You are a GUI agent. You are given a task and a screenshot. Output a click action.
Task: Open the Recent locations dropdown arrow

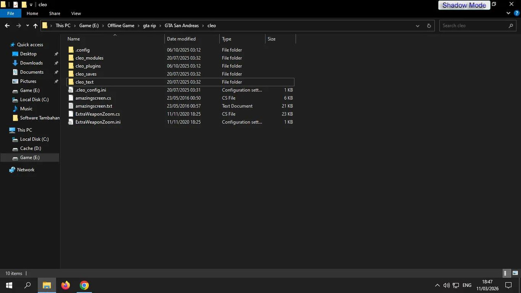27,26
